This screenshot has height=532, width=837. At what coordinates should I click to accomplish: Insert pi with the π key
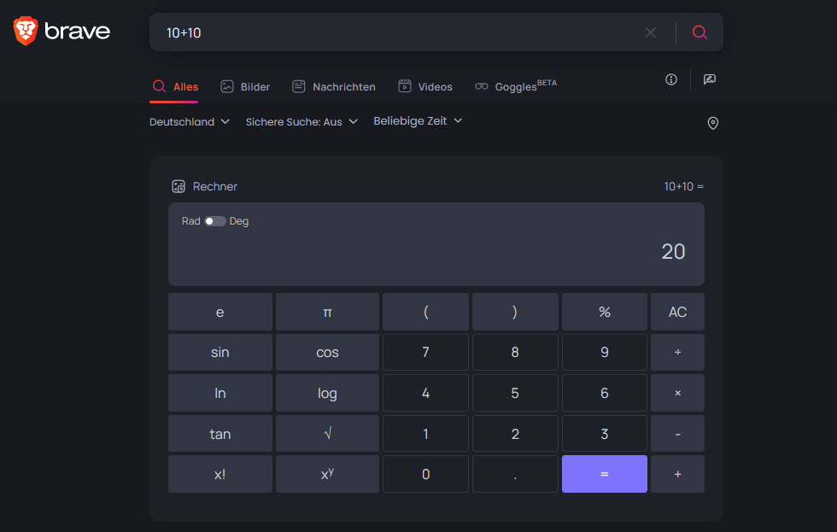tap(327, 312)
